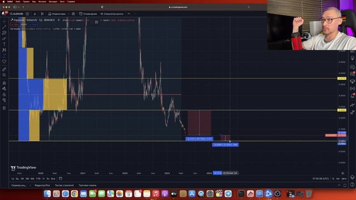Viewport: 356px width, 200px height.
Task: Open the Pine Editor tab
Action: tap(42, 185)
